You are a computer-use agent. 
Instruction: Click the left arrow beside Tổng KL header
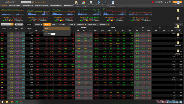[x=26, y=29]
